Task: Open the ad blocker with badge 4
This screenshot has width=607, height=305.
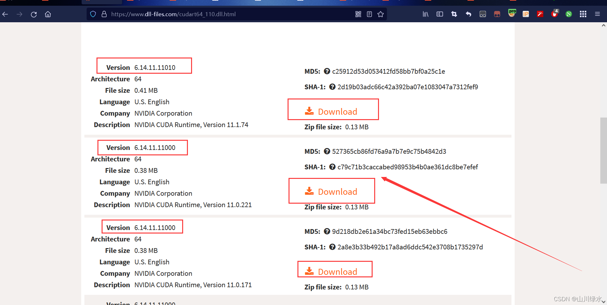Action: (x=555, y=13)
